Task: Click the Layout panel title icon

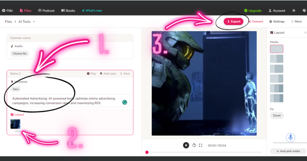Action: click(x=272, y=32)
